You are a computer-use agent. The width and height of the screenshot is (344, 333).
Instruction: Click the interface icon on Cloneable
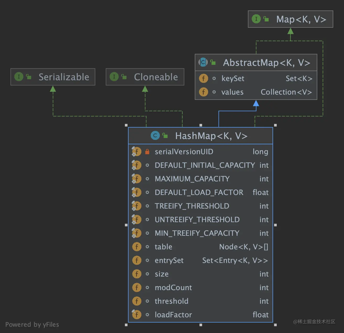(x=114, y=77)
